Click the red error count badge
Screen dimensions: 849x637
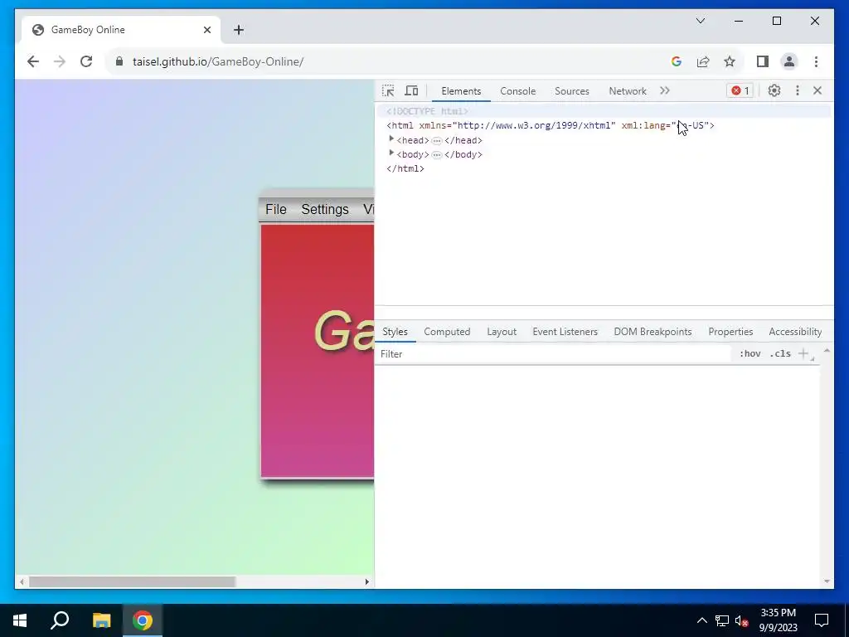[740, 90]
